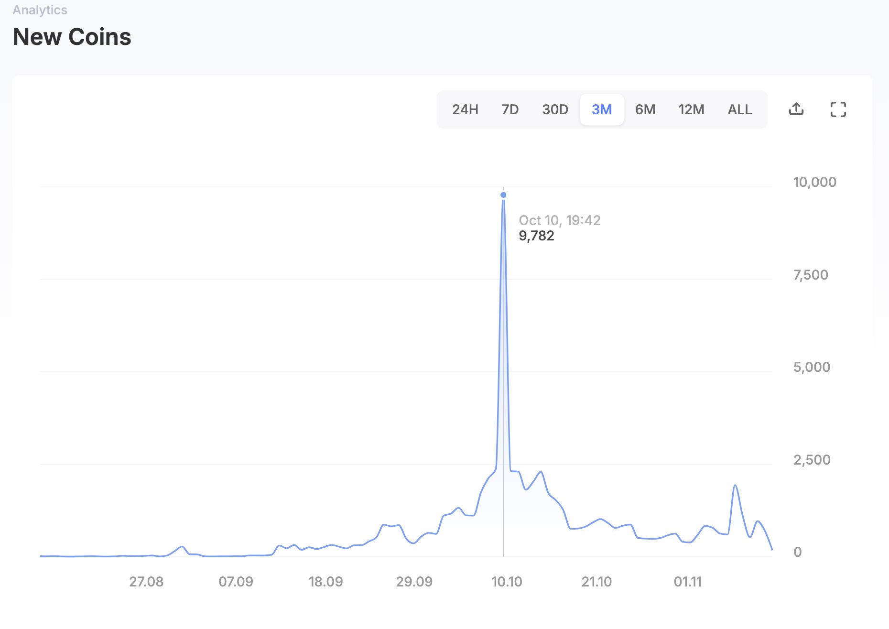This screenshot has width=889, height=629.
Task: Click the active 3M range tab
Action: click(602, 109)
